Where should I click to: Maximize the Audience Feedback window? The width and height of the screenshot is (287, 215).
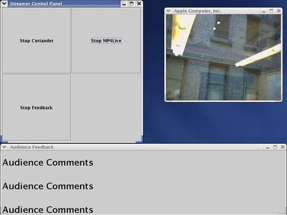point(275,147)
